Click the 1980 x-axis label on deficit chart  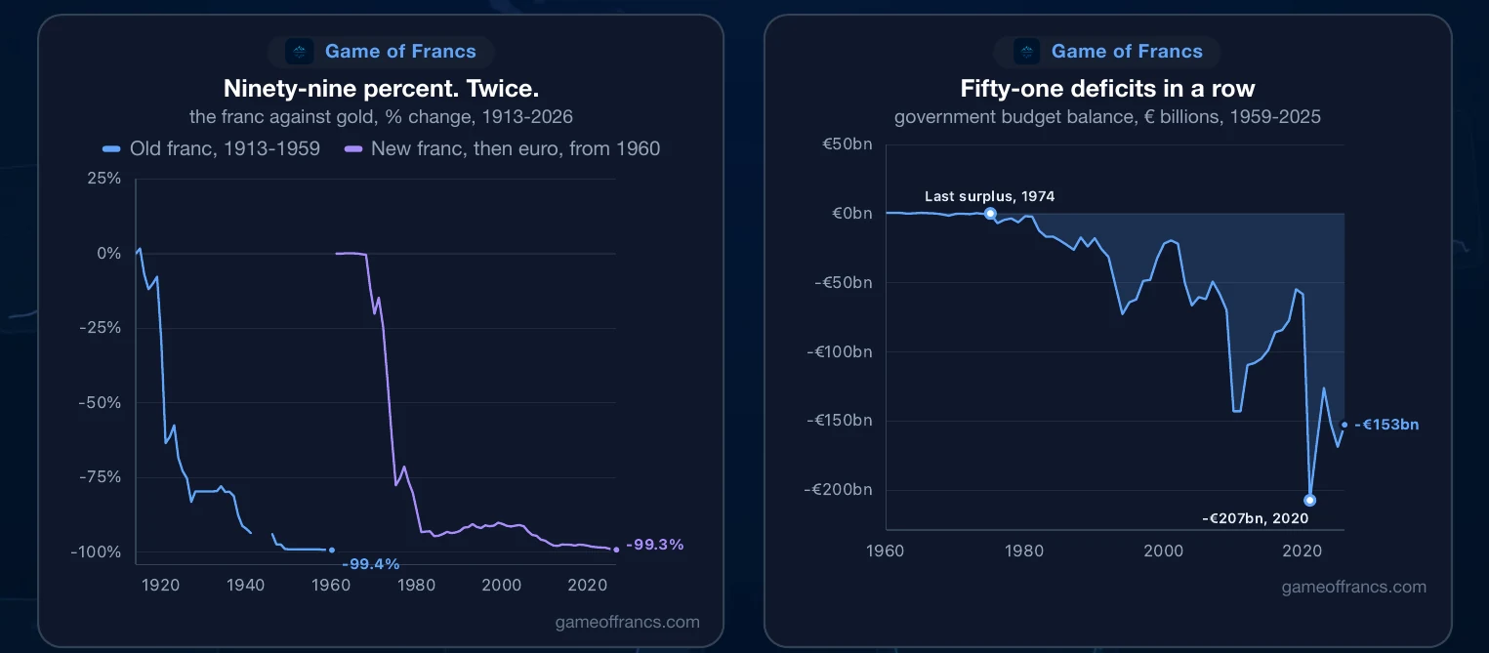(1025, 551)
